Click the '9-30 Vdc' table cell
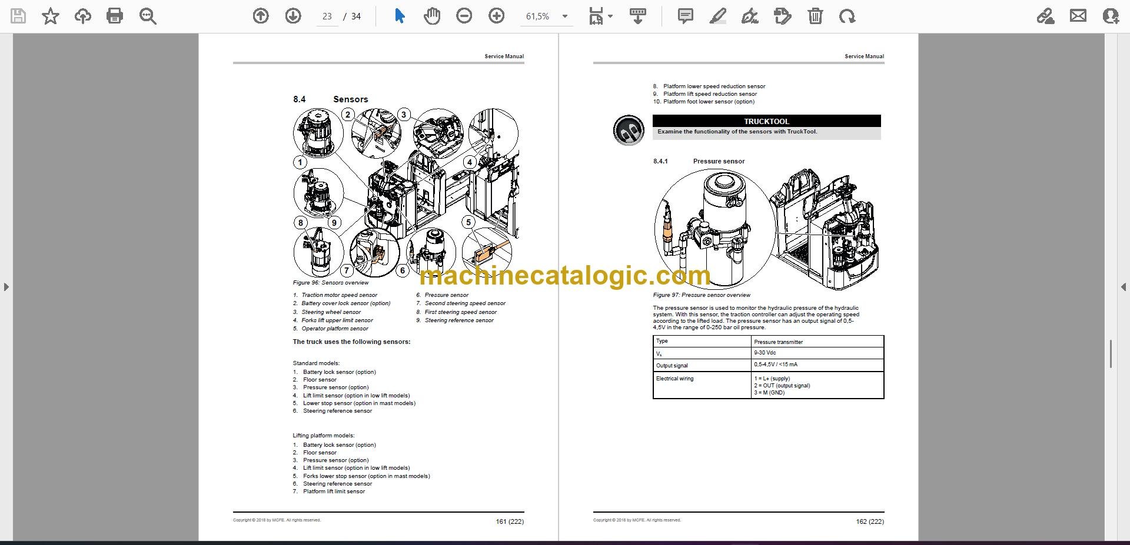Viewport: 1130px width, 545px height. (817, 353)
